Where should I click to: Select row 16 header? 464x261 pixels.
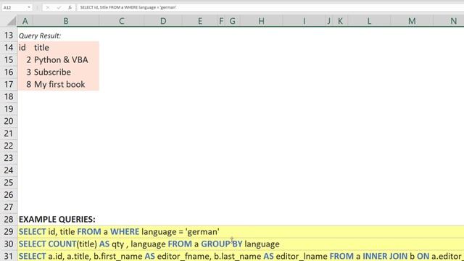9,72
